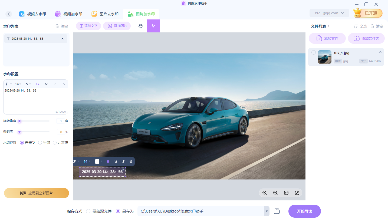Click the 添加文字 button
388x222 pixels.
tap(88, 26)
